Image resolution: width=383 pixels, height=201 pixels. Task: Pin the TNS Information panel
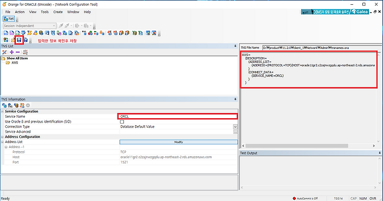tap(235, 99)
